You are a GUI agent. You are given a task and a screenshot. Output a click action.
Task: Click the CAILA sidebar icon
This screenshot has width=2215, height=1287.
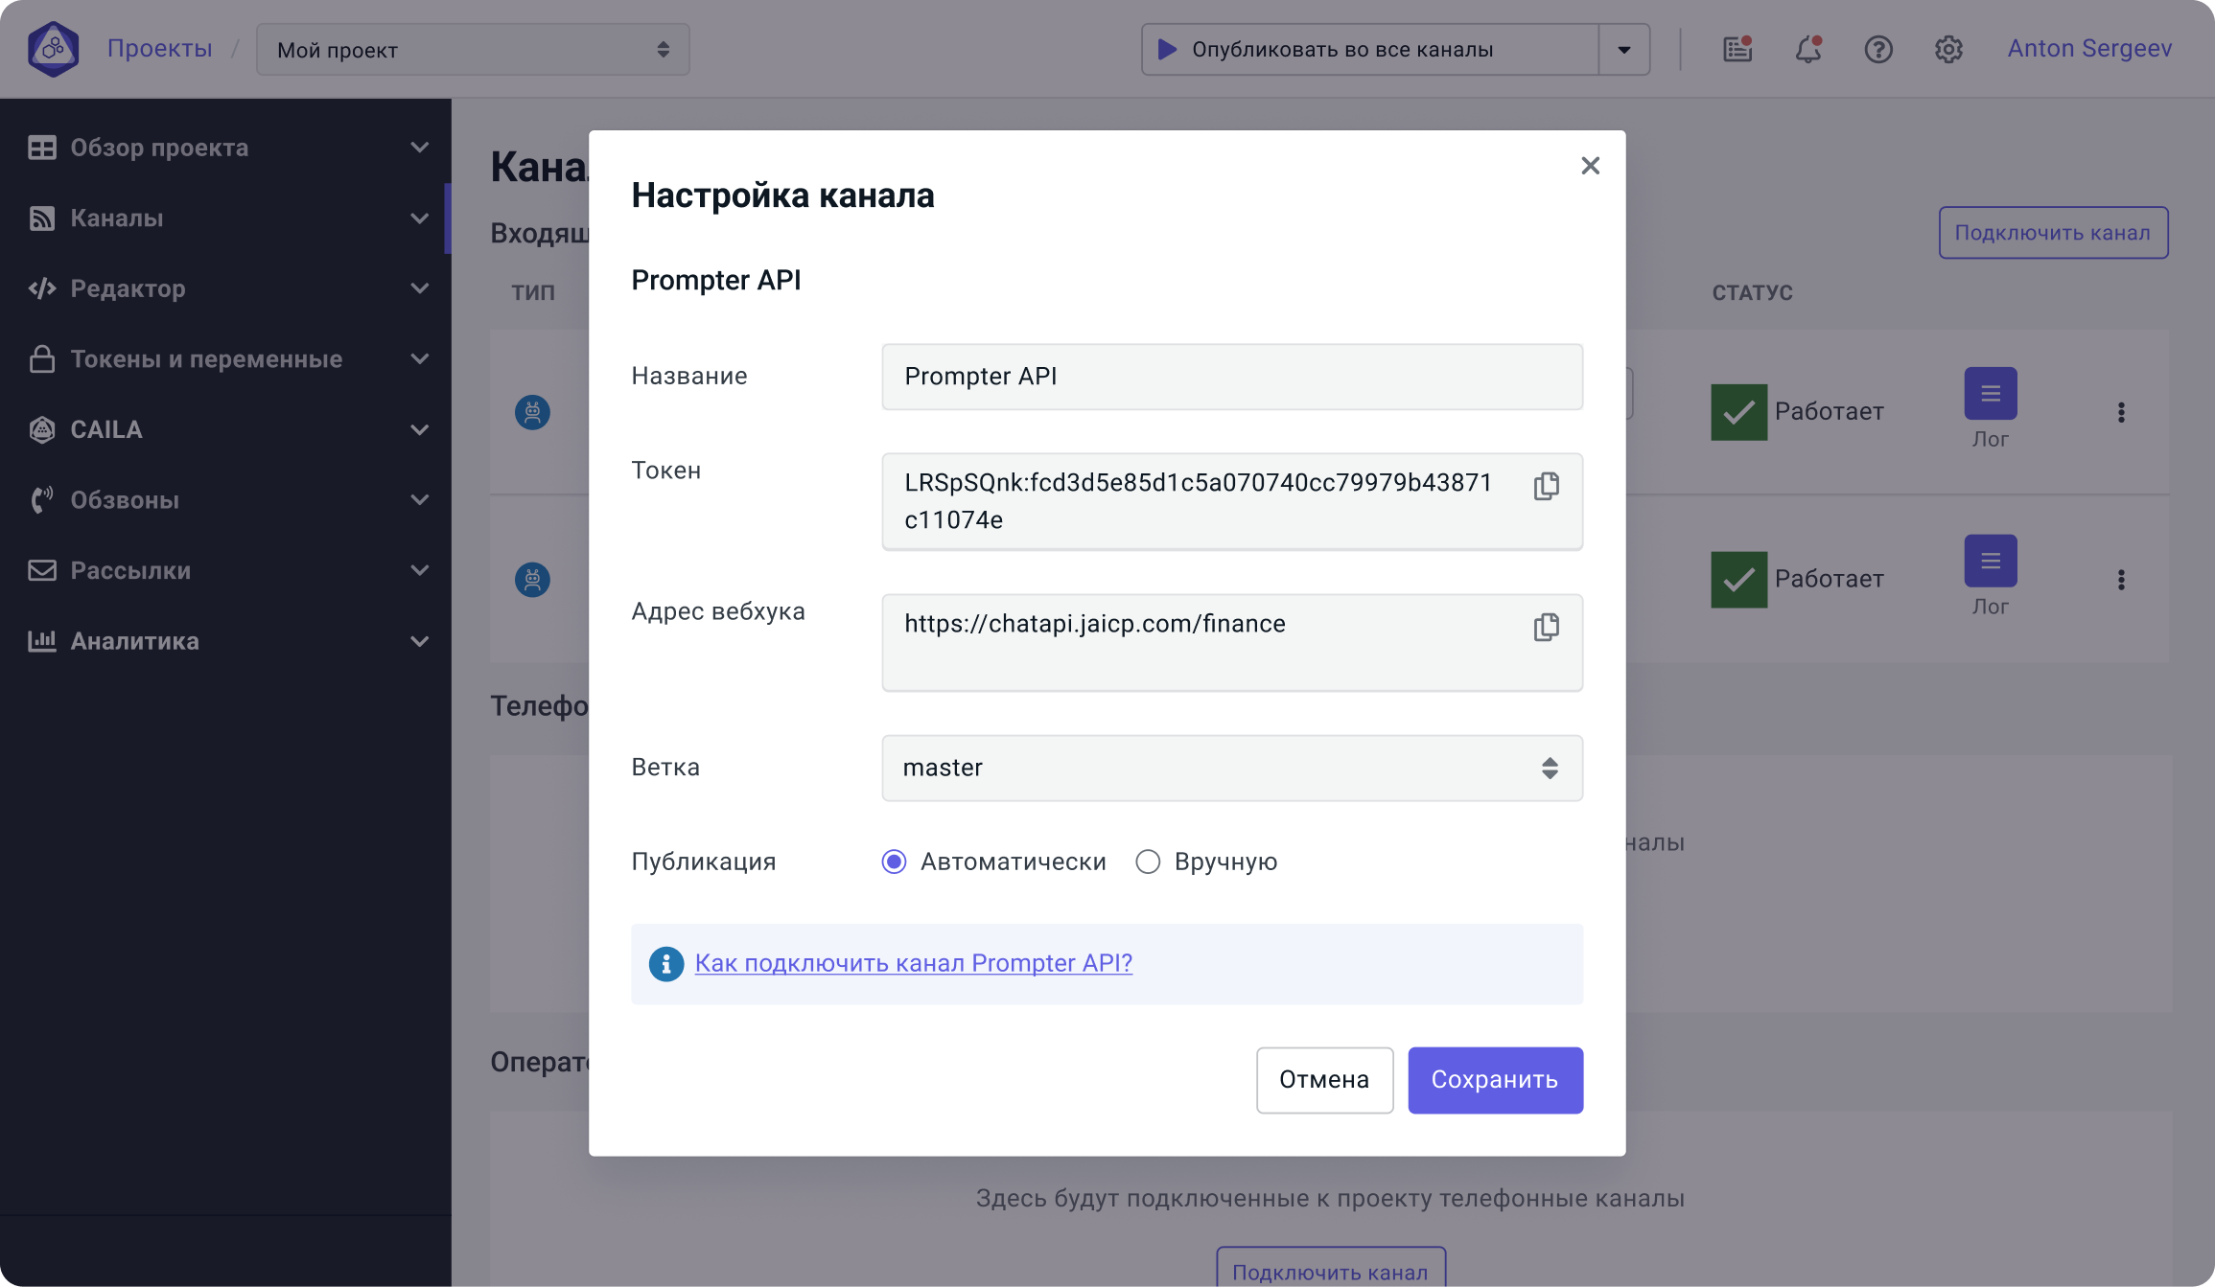(x=42, y=429)
